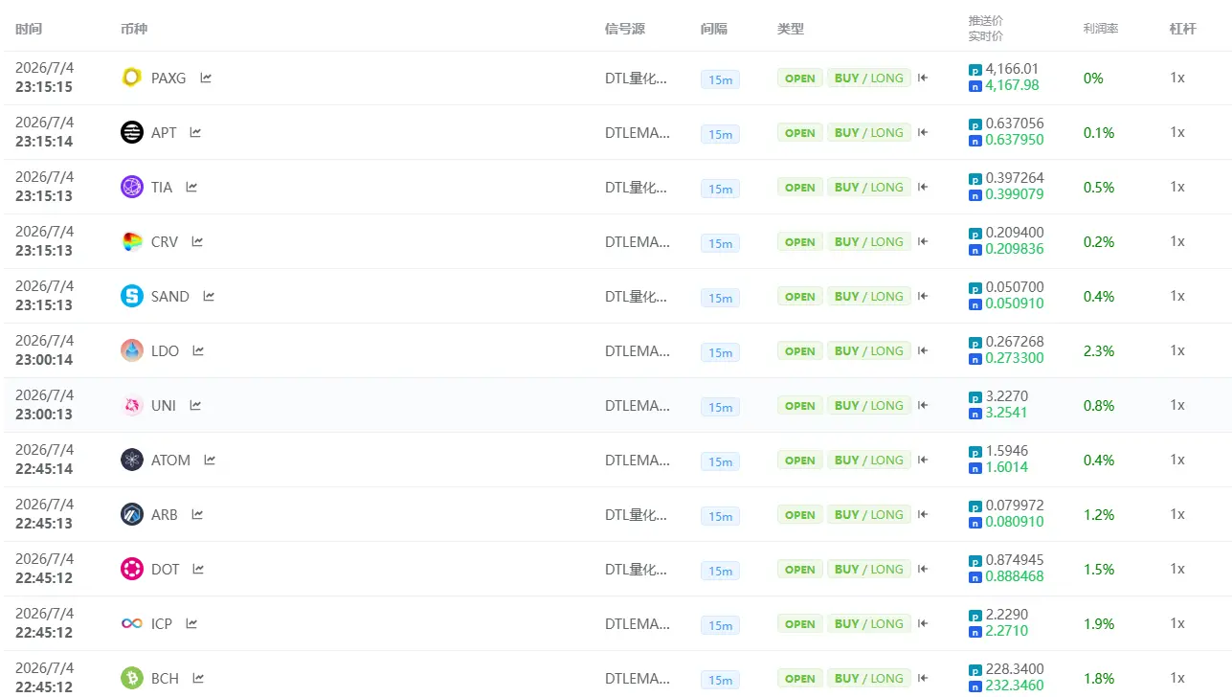Click the UNI coin logo
This screenshot has width=1232, height=697.
point(132,405)
